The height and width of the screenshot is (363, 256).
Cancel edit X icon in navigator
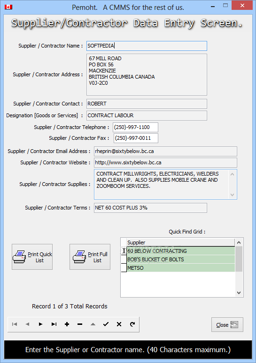click(119, 324)
